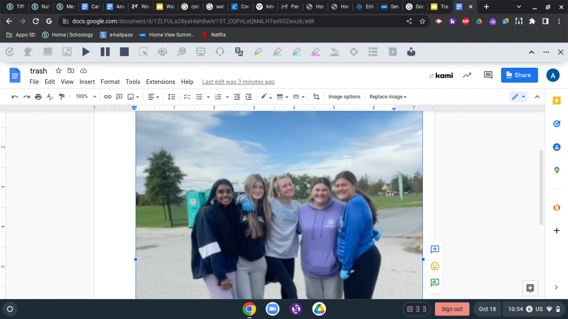The width and height of the screenshot is (568, 319).
Task: Select the cyan highlighter
Action: 296,52
